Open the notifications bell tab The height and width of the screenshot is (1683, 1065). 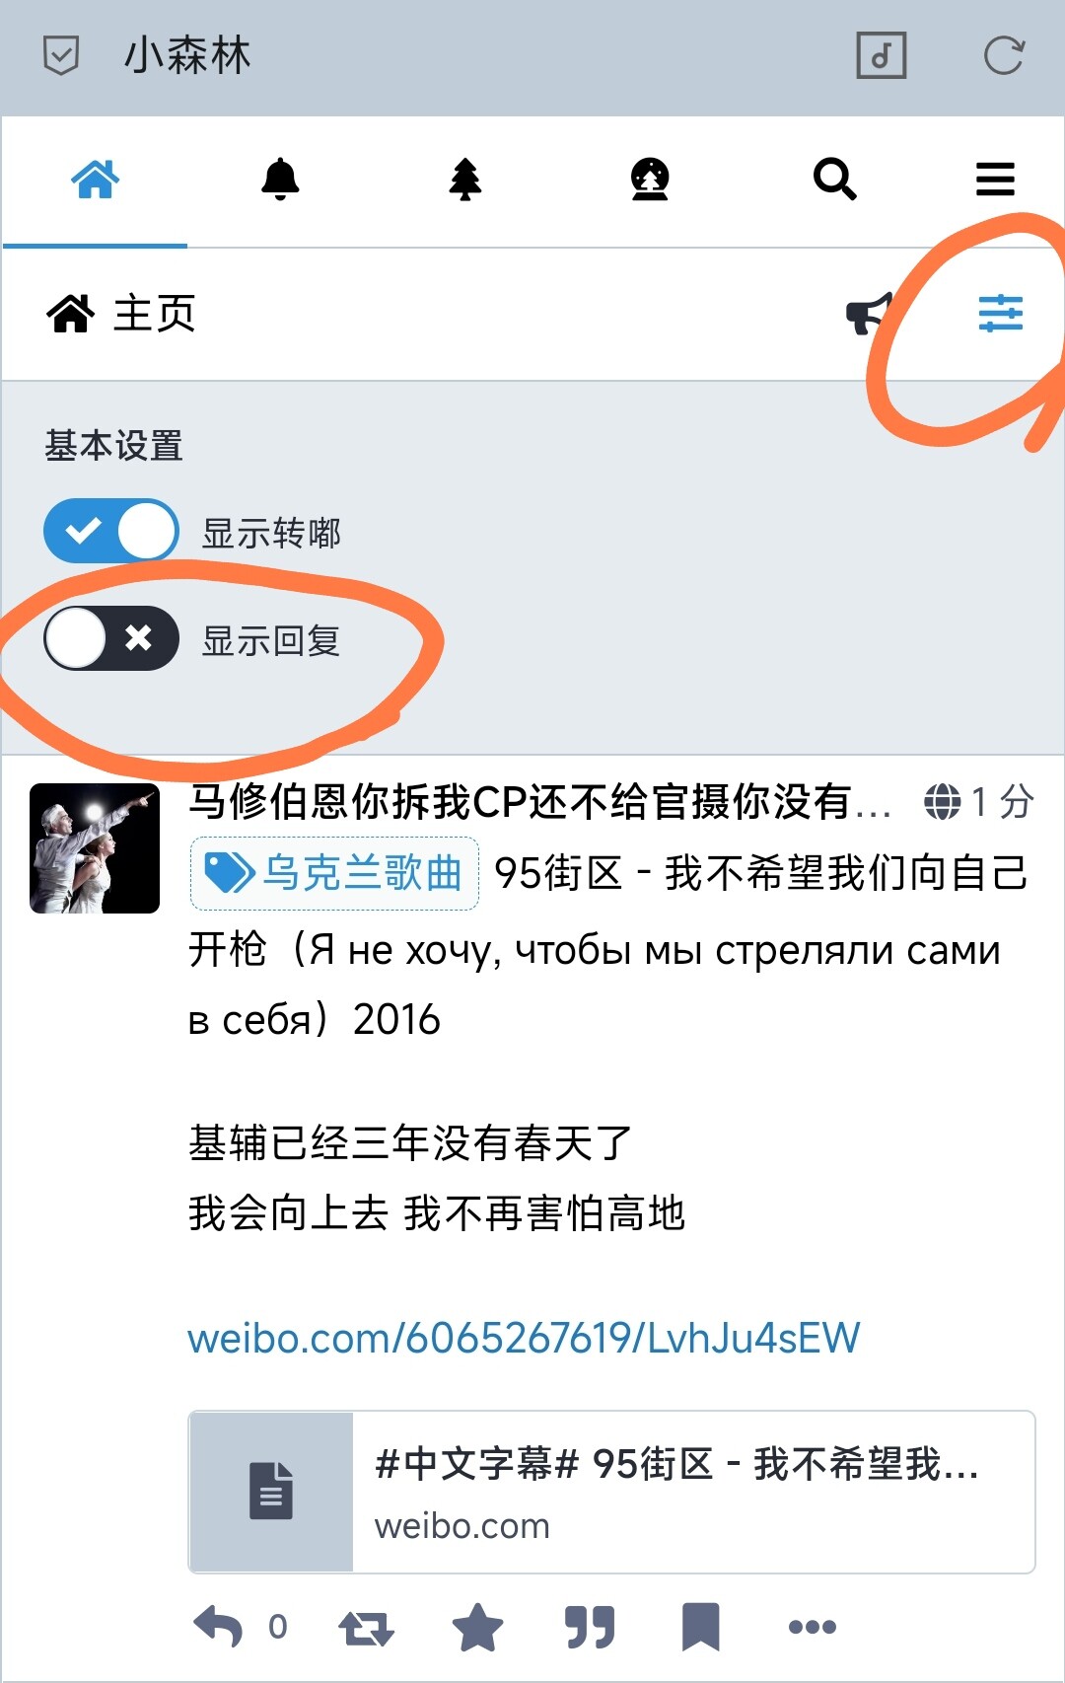280,179
